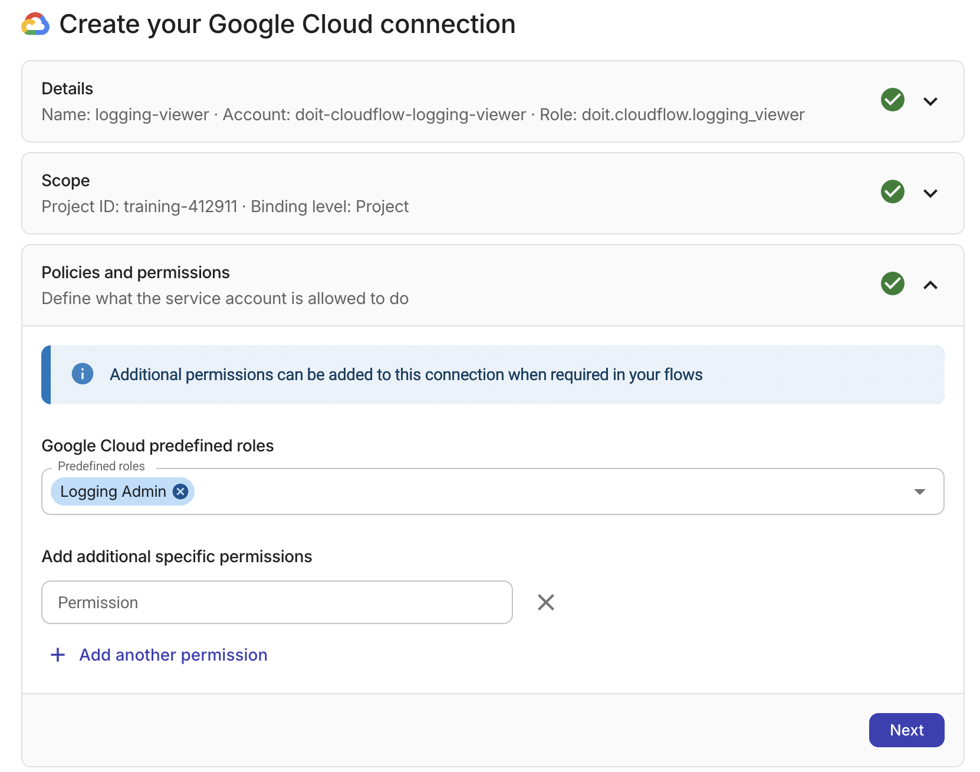The width and height of the screenshot is (980, 772).
Task: Click the Project ID training-412911 summary text
Action: [139, 206]
